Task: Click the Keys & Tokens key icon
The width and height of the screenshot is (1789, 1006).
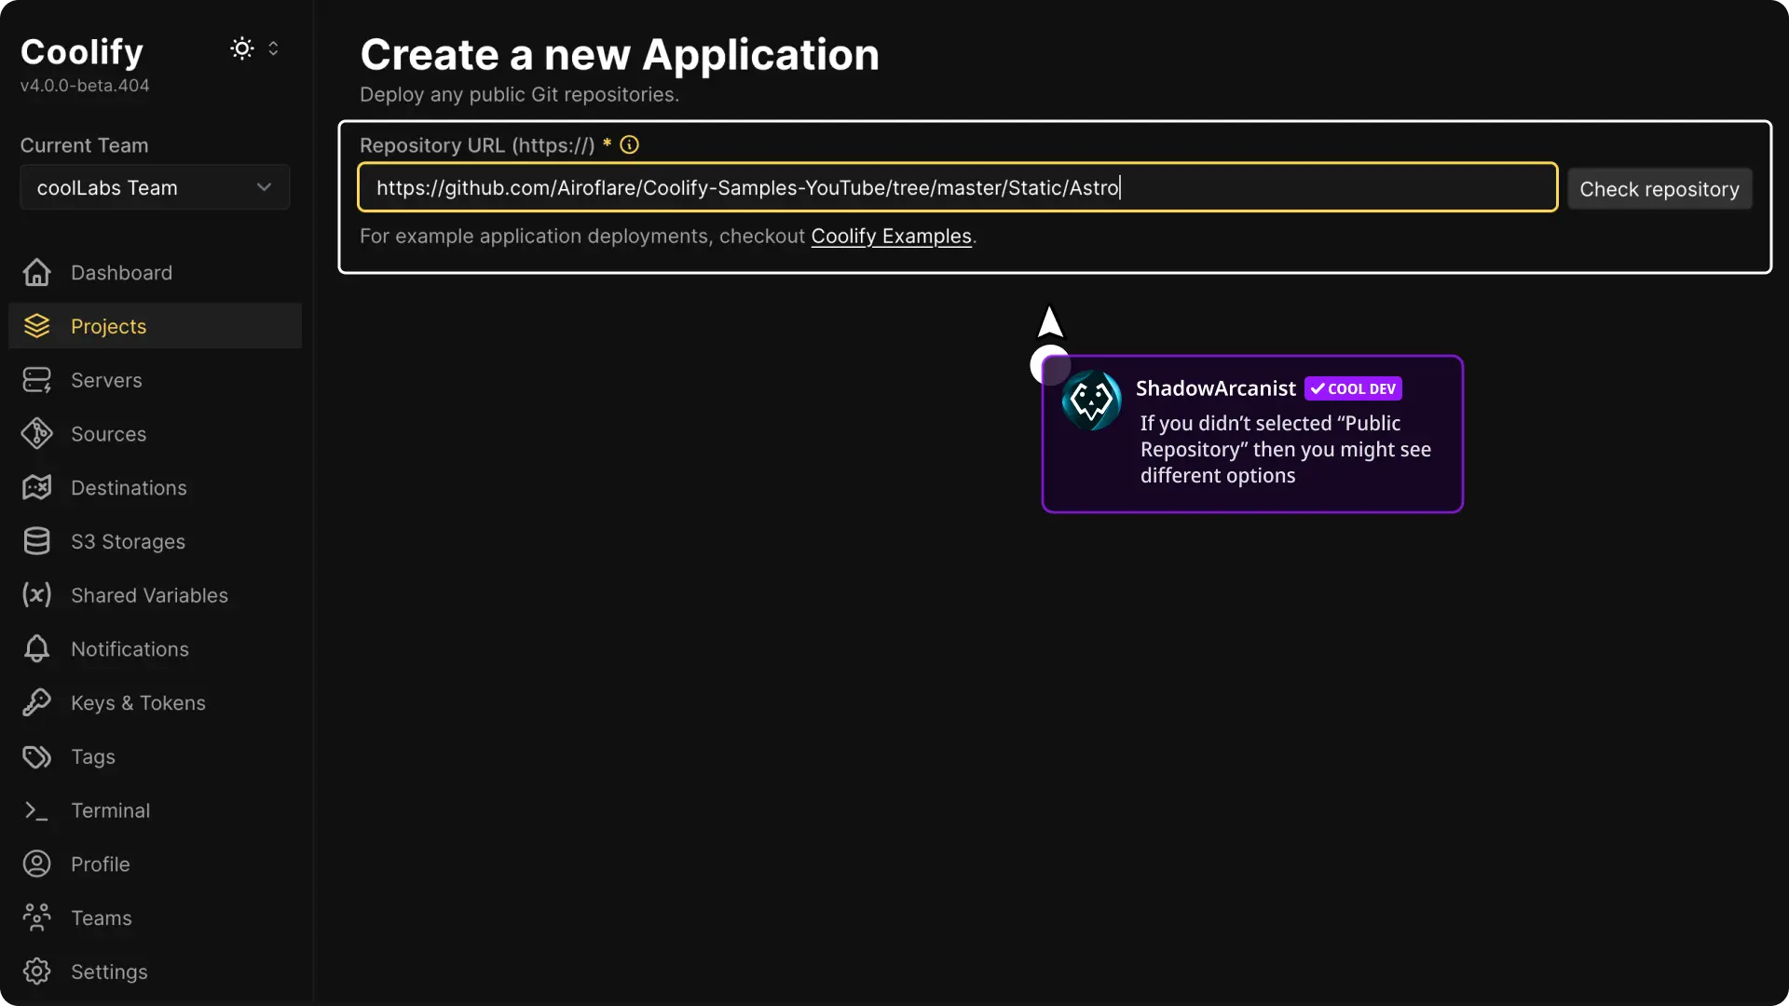Action: (x=35, y=702)
